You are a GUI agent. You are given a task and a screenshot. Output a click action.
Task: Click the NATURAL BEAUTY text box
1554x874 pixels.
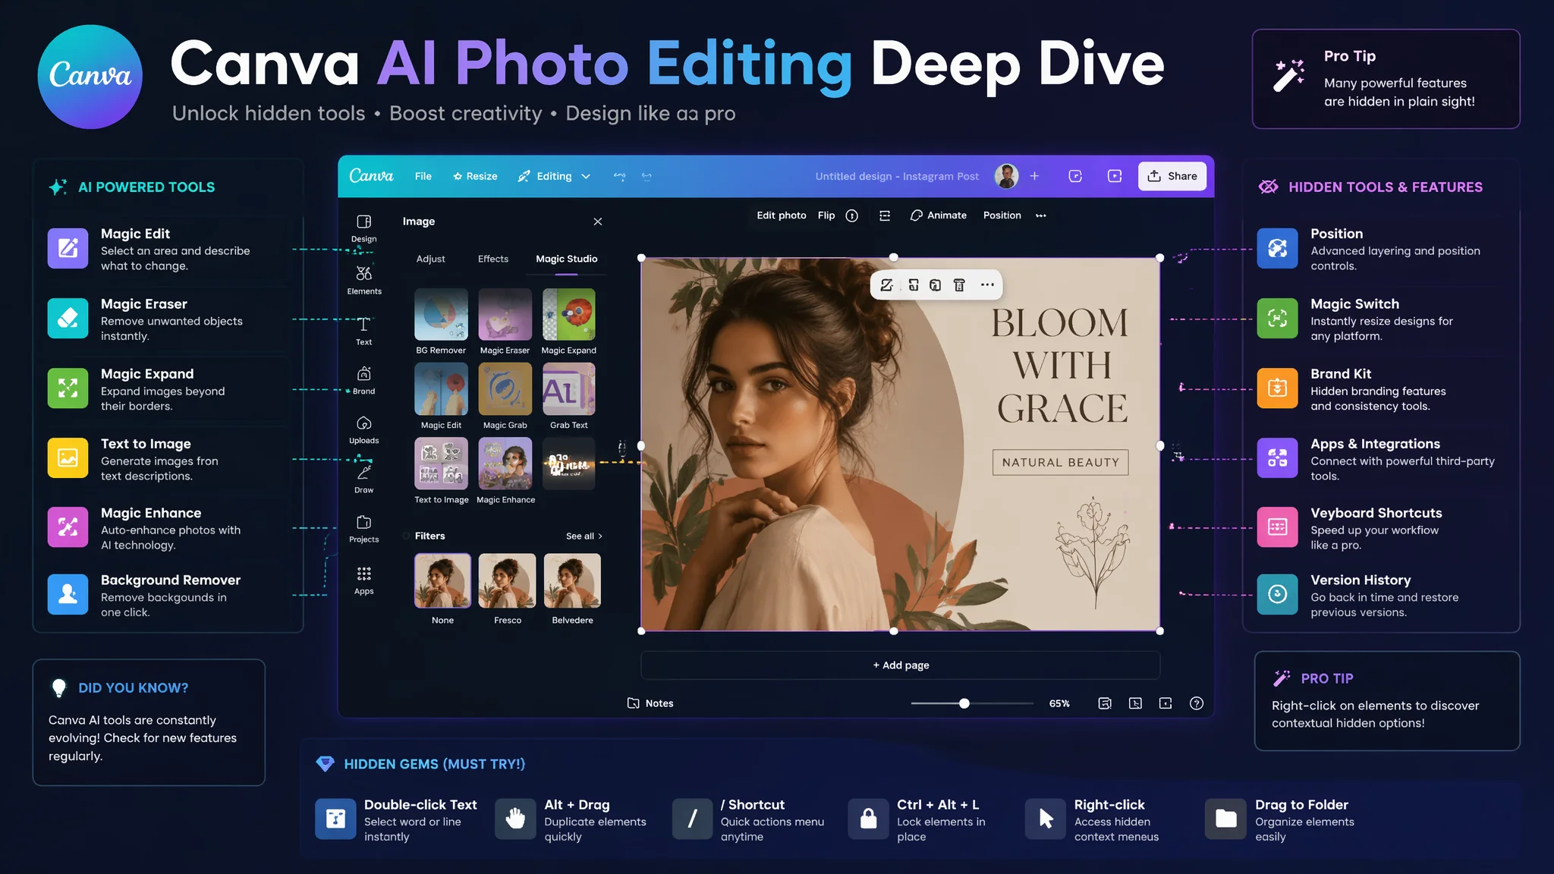coord(1060,462)
